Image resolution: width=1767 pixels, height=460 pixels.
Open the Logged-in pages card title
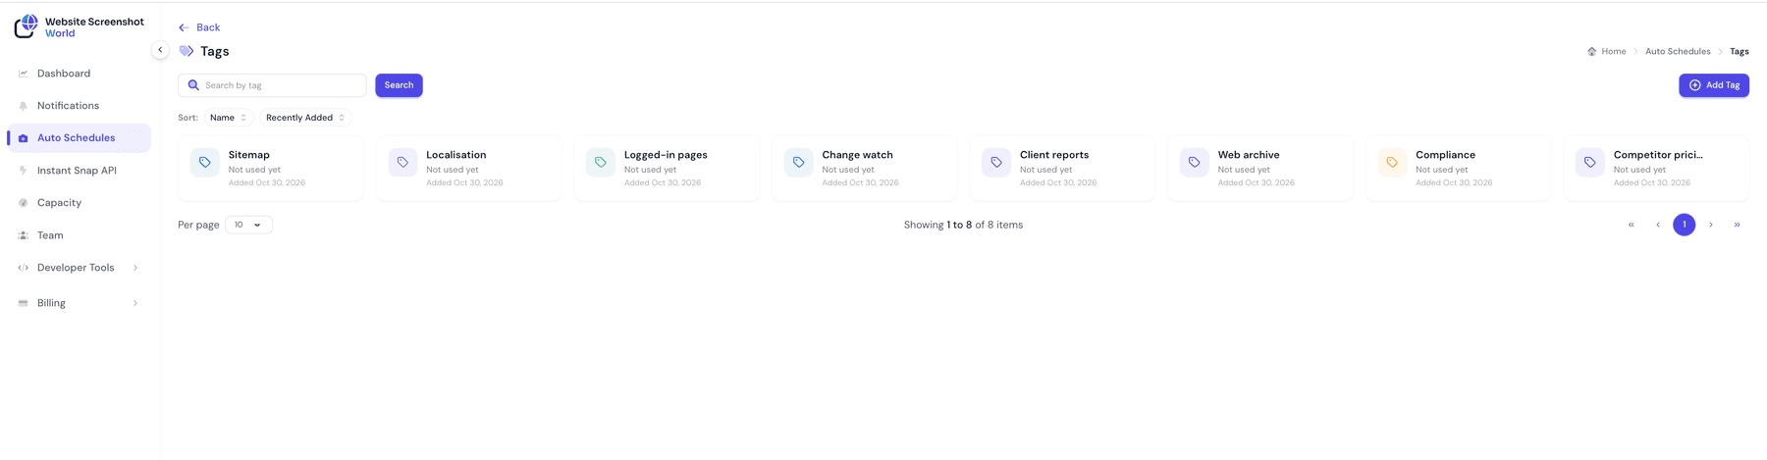(x=666, y=155)
